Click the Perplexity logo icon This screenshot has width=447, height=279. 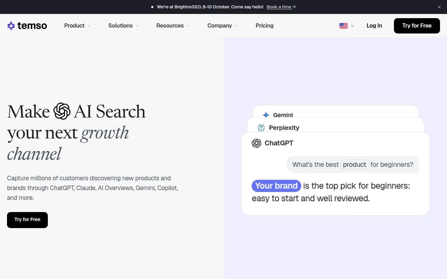pos(261,128)
